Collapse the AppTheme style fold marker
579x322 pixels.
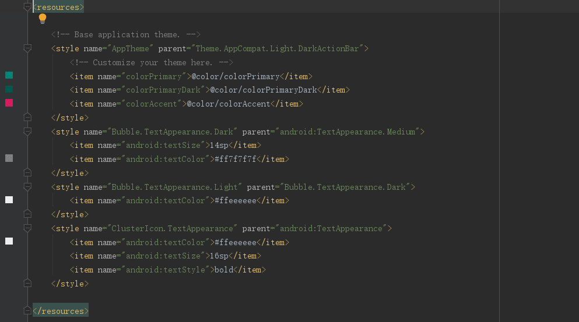click(x=27, y=48)
